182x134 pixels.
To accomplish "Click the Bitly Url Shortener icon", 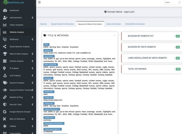I will 5,119.
